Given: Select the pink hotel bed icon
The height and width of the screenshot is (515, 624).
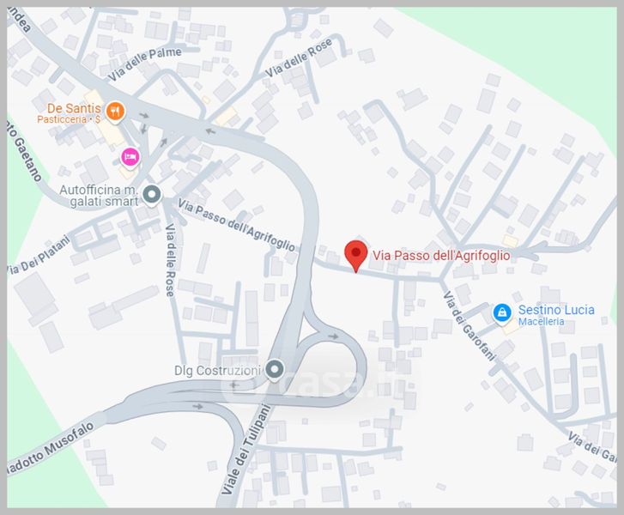Looking at the screenshot, I should [130, 157].
